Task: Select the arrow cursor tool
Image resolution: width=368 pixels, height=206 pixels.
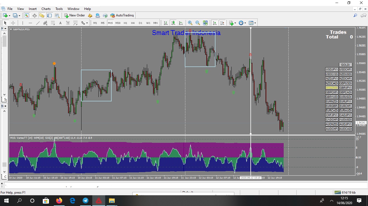Action: 5,23
